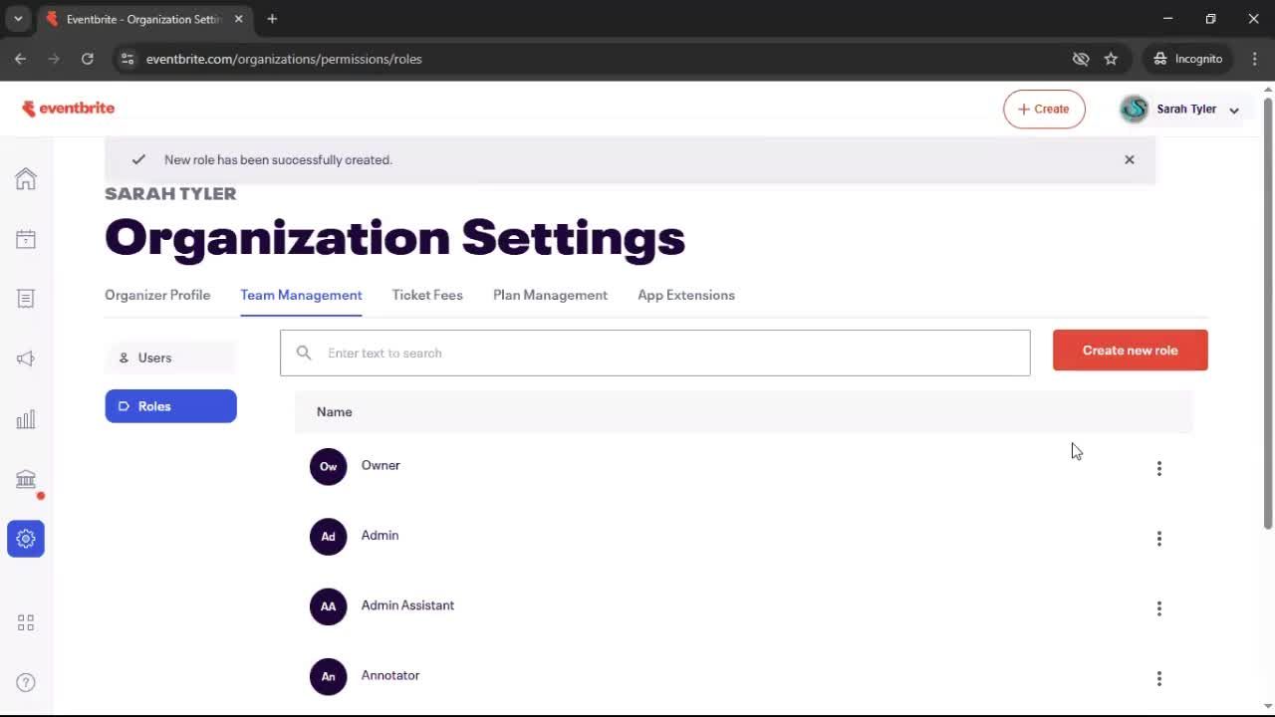Switch to the Ticket Fees tab
Image resolution: width=1275 pixels, height=717 pixels.
[x=427, y=295]
